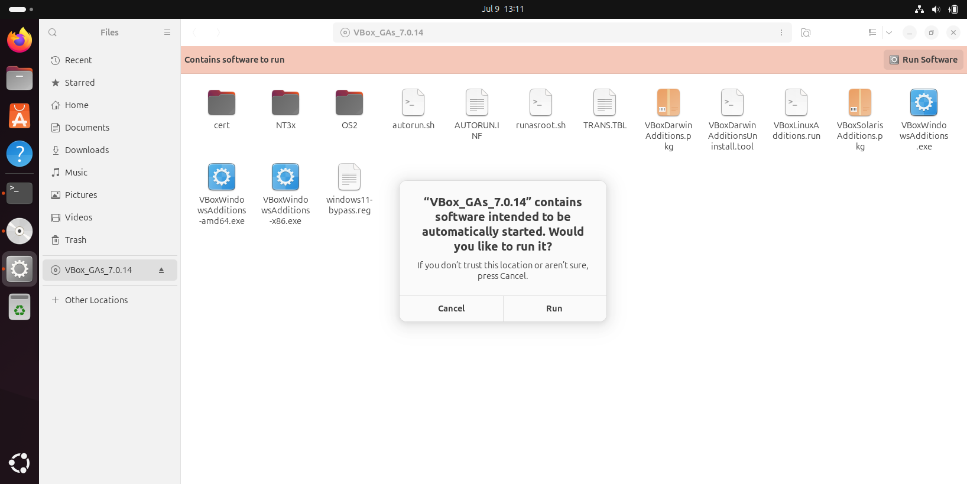This screenshot has width=967, height=484.
Task: Open the Files main hamburger menu
Action: coord(167,33)
